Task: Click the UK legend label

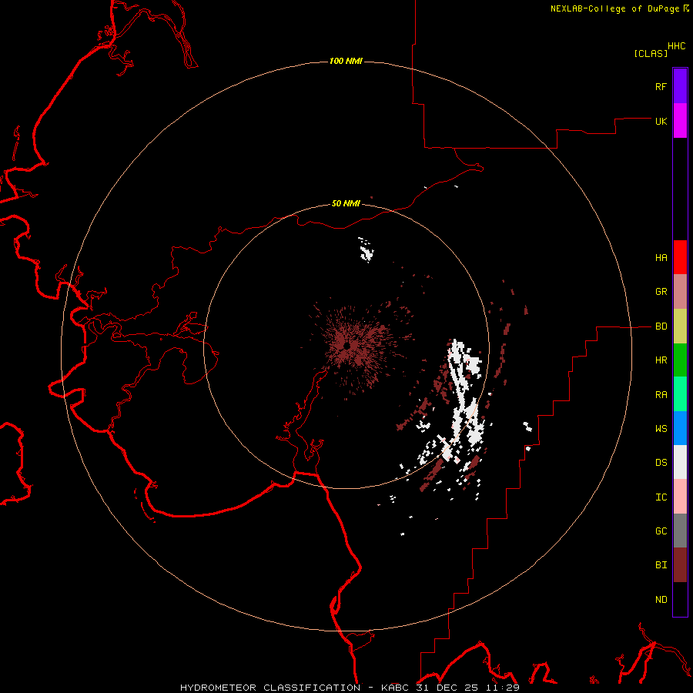Action: click(661, 122)
